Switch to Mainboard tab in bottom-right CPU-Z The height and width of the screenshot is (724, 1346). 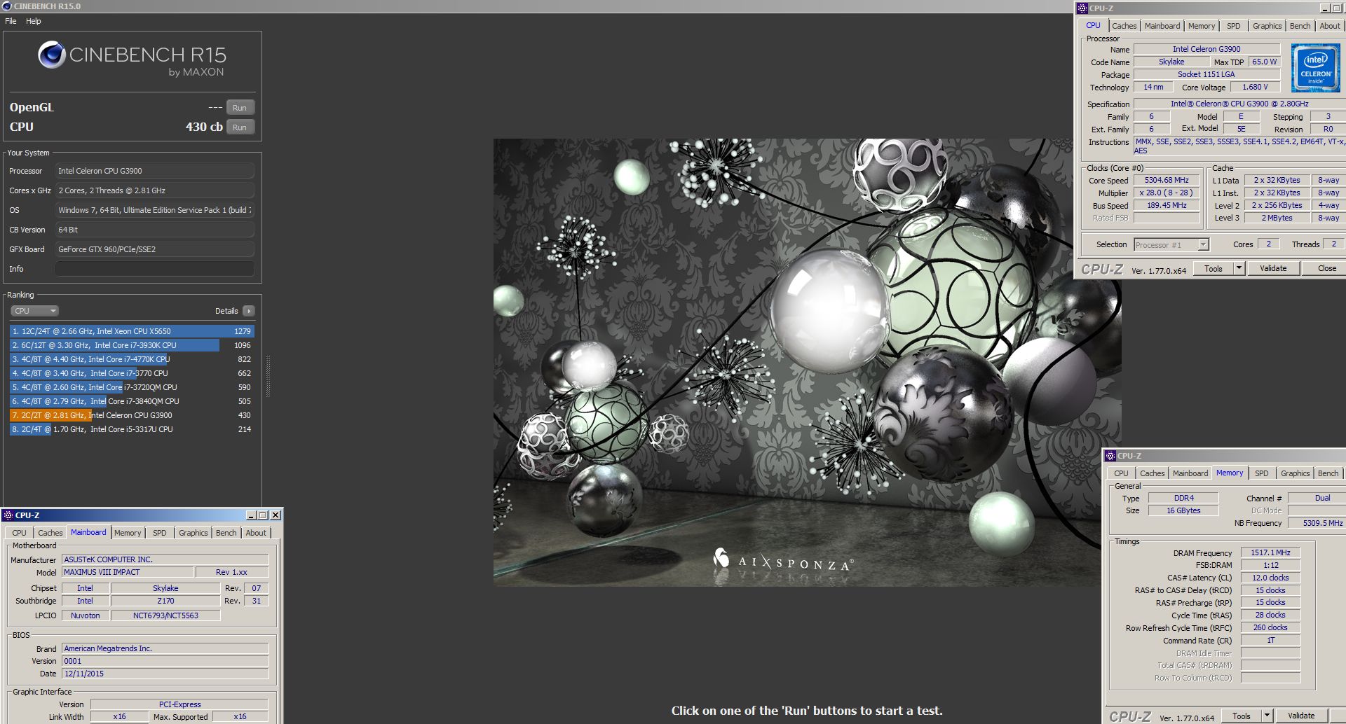point(1190,473)
